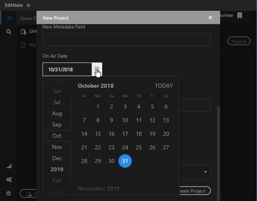The image size is (257, 201).
Task: Open the EditMate hamburger menu
Action: point(28,5)
